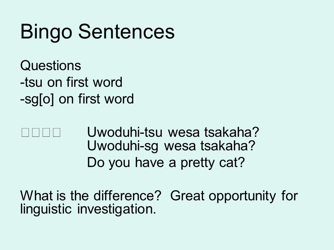Click the third placeholder box glyph
Screen dimensions: 334x250
point(46,132)
